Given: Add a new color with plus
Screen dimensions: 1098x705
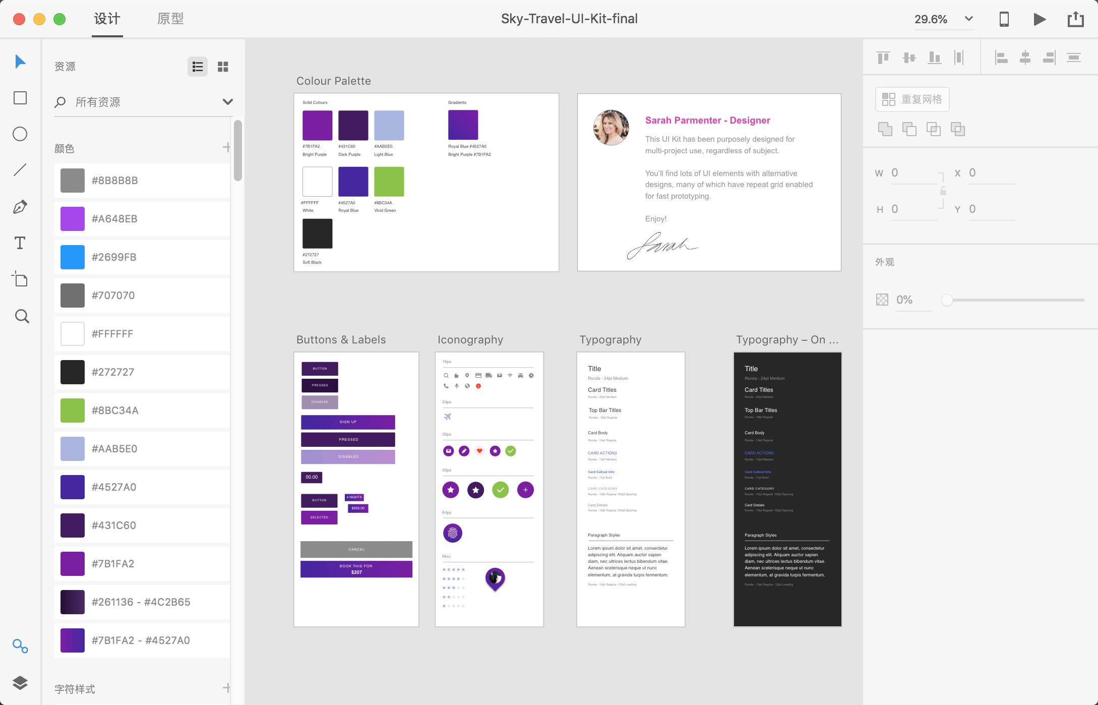Looking at the screenshot, I should [x=226, y=147].
